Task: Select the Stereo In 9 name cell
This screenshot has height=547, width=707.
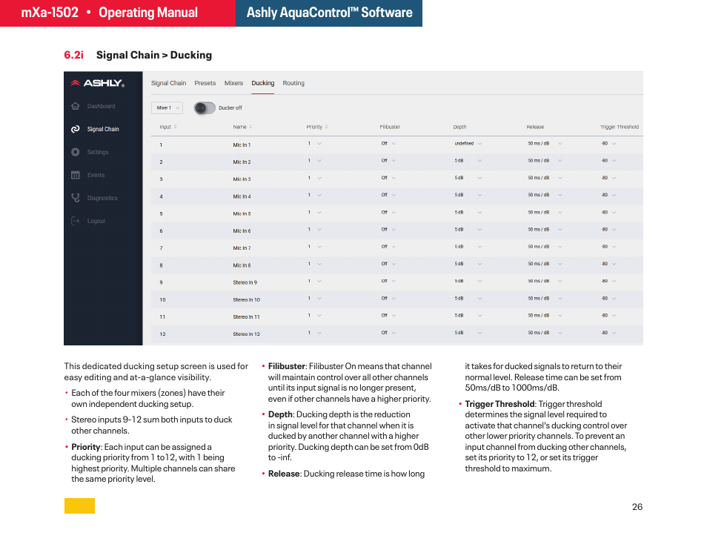Action: 245,282
